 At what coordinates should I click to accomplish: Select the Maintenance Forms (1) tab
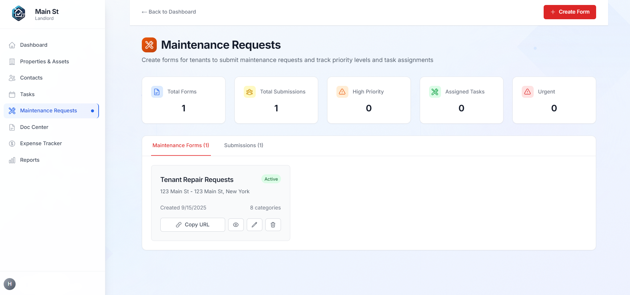181,146
